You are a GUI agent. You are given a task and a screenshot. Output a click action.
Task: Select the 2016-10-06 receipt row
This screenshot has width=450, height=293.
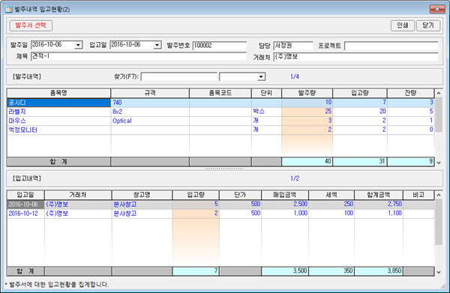(220, 205)
